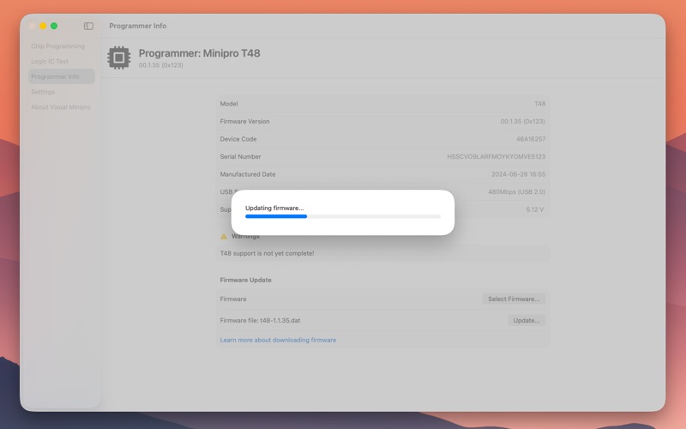Click the Device Code row label

[238, 139]
